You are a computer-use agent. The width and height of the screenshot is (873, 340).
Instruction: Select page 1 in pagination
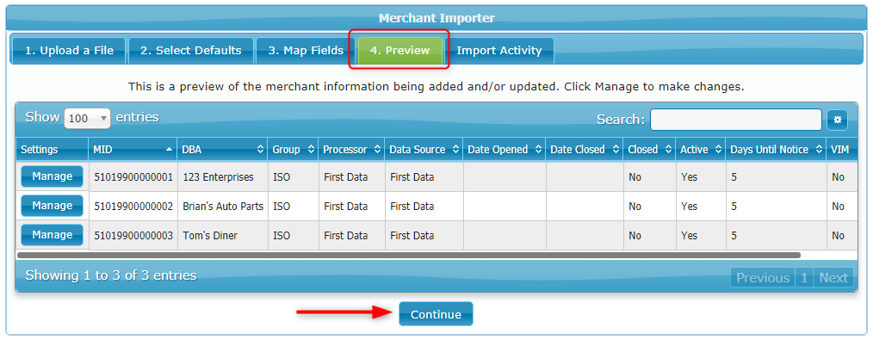804,278
